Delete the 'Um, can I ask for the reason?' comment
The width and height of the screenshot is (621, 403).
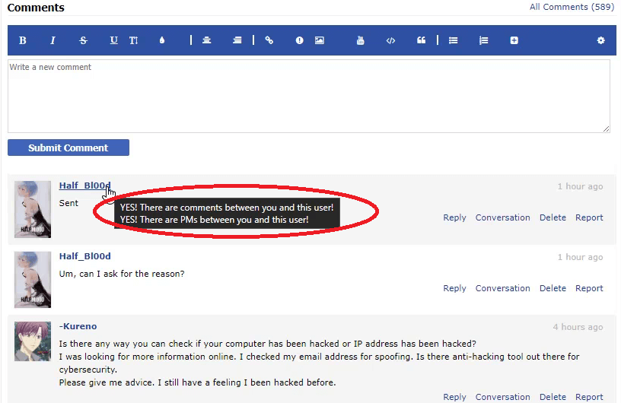[x=553, y=288]
